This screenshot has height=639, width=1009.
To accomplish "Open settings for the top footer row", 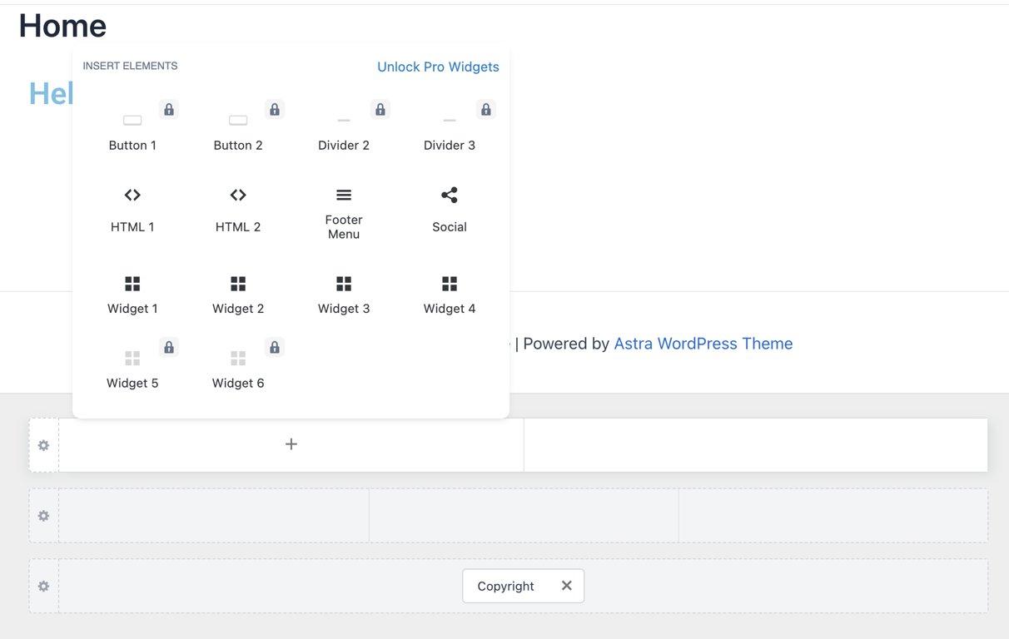I will (x=43, y=445).
